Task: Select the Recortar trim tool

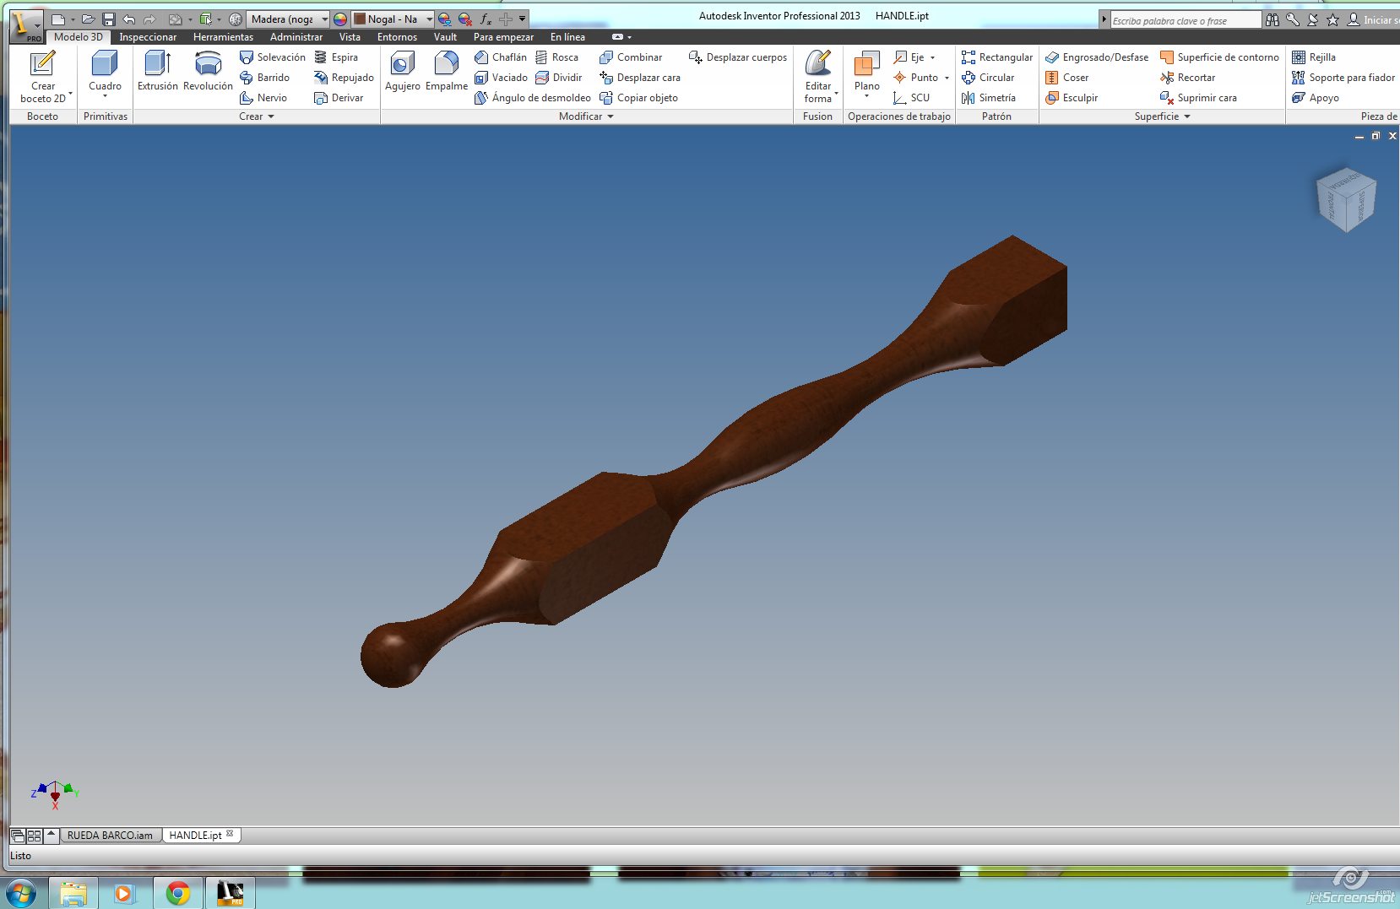Action: pos(1187,78)
